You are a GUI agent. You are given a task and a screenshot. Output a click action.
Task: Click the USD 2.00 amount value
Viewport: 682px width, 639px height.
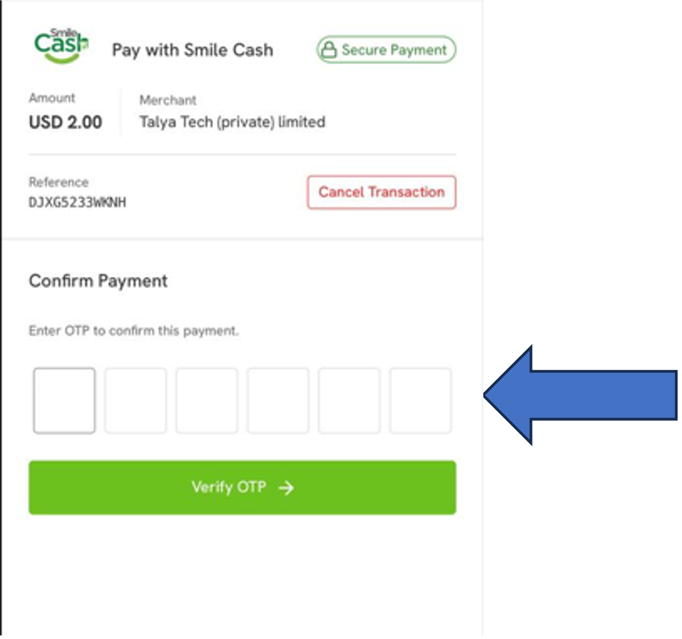[x=66, y=122]
